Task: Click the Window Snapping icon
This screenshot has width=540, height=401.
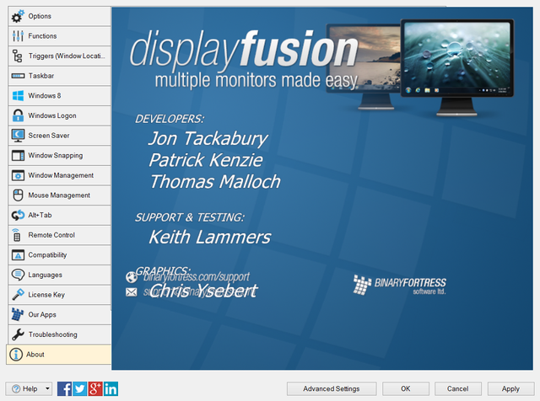Action: 18,156
